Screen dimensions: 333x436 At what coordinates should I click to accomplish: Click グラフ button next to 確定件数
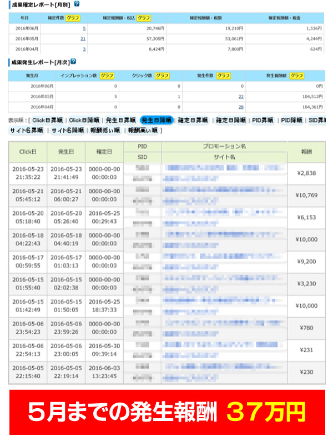pyautogui.click(x=73, y=18)
